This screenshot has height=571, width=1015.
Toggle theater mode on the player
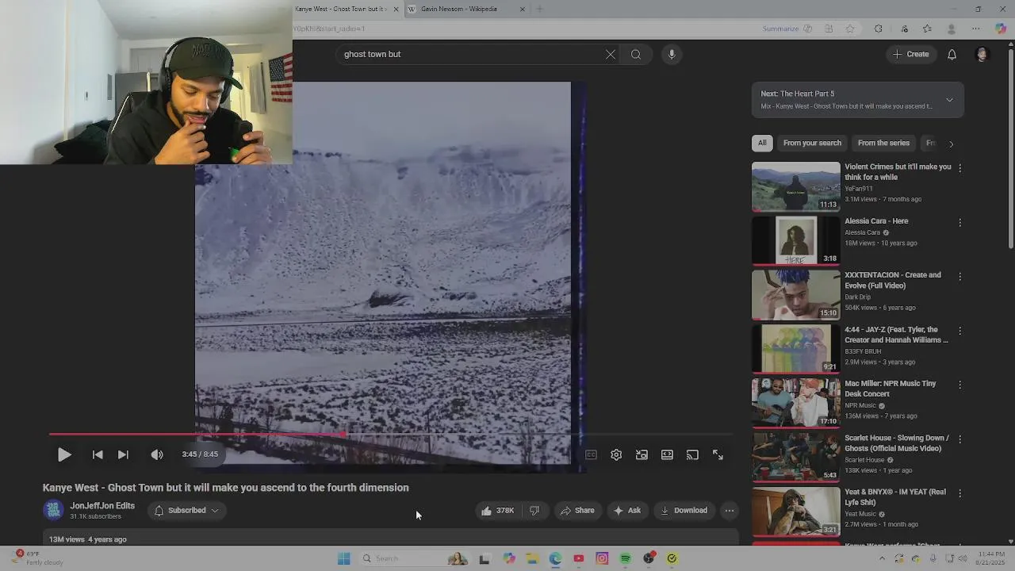click(667, 454)
